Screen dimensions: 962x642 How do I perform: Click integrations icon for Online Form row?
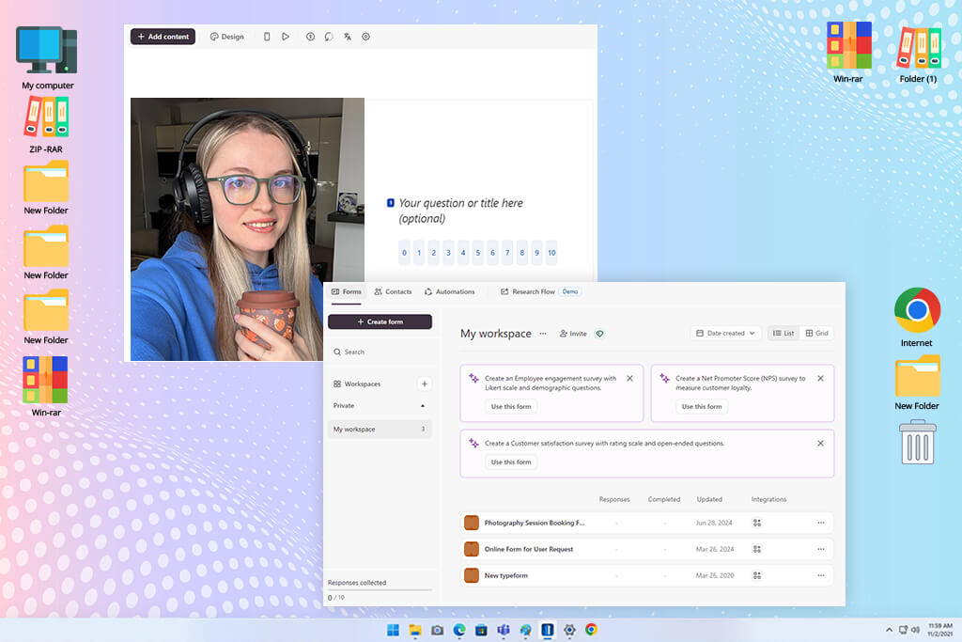pos(757,549)
